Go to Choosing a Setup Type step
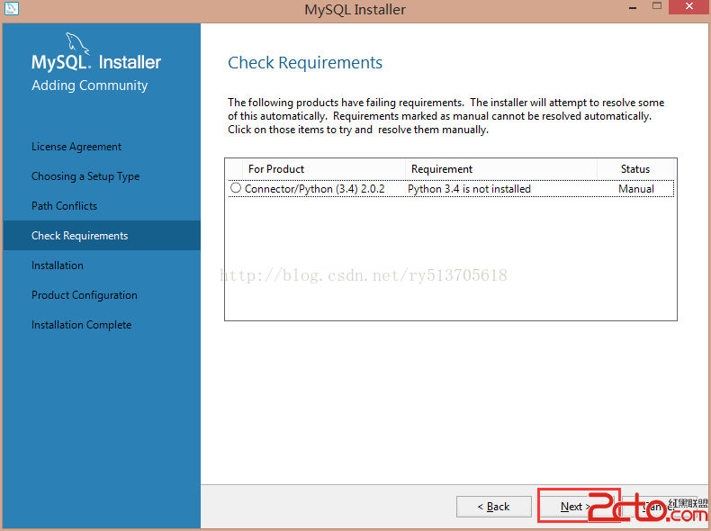711x531 pixels. click(85, 176)
